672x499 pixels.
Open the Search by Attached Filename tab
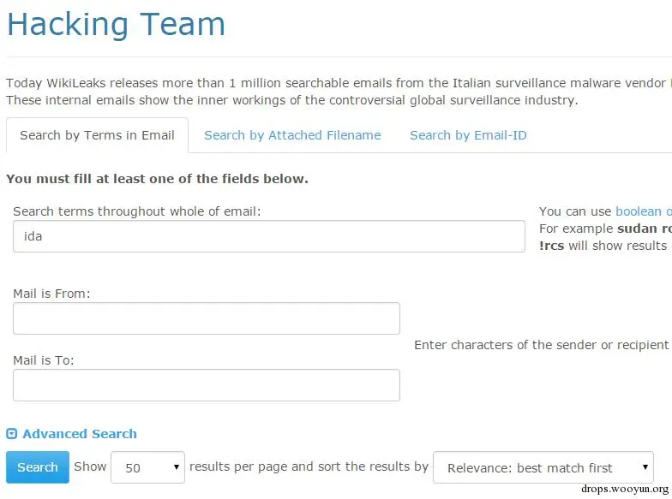click(x=292, y=135)
